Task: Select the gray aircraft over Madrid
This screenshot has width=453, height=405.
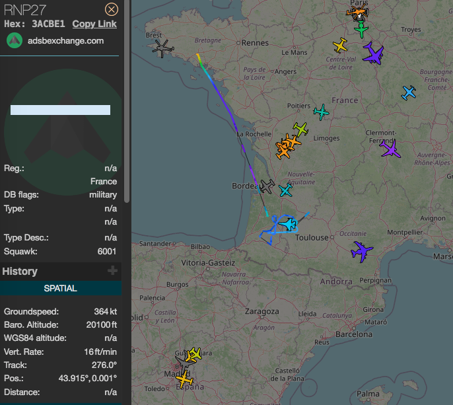Action: 183,364
